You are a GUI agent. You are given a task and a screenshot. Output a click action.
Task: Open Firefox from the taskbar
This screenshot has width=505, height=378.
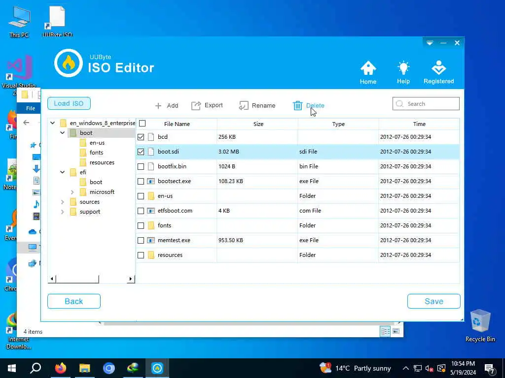pos(60,368)
